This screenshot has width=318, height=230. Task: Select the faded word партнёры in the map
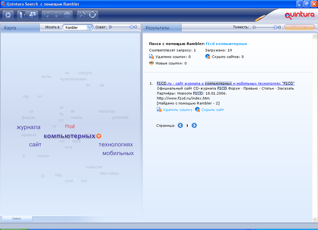109,173
